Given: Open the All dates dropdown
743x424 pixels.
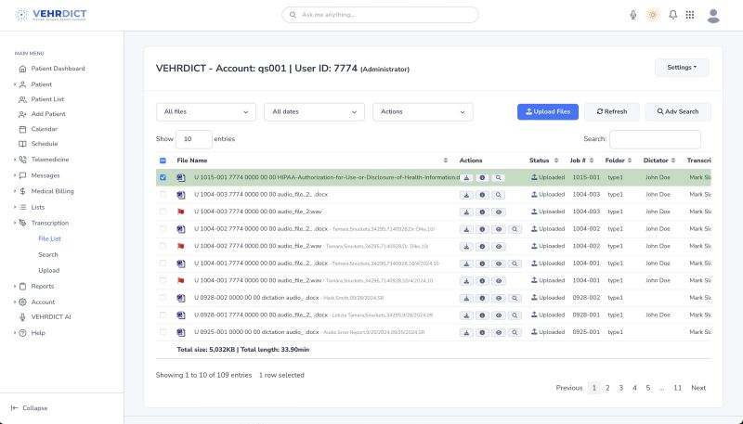Looking at the screenshot, I should click(314, 111).
